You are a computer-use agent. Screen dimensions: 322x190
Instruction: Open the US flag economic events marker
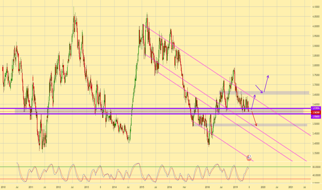click(x=249, y=158)
